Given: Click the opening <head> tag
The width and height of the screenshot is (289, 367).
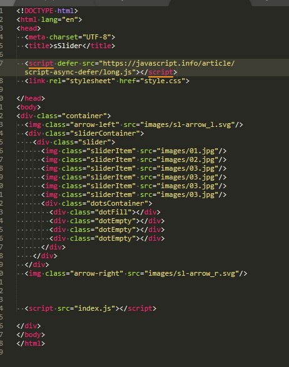Looking at the screenshot, I should click(x=29, y=28).
